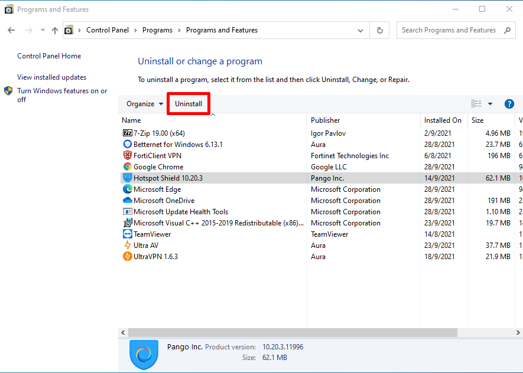This screenshot has width=523, height=373.
Task: Click the Visual C++ Redistributable icon
Action: point(128,223)
